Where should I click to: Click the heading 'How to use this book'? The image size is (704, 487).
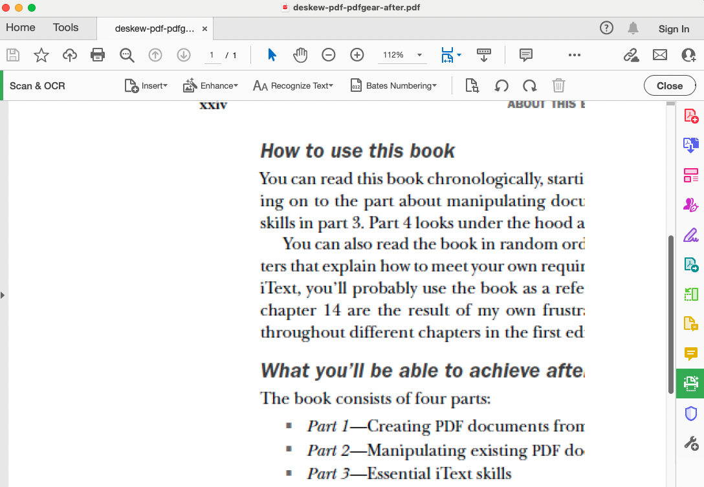(358, 151)
